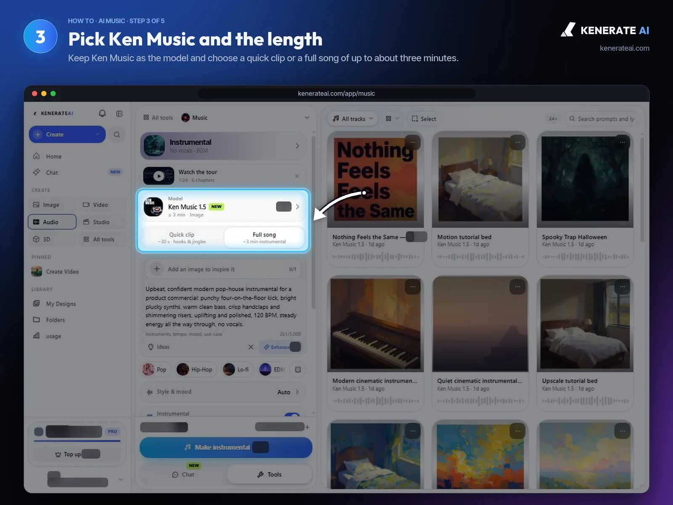Open Home in the sidebar

pos(53,156)
